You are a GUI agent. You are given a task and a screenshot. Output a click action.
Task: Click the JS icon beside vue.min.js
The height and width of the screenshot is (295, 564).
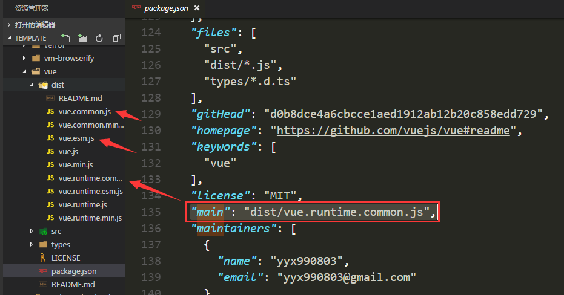click(50, 164)
